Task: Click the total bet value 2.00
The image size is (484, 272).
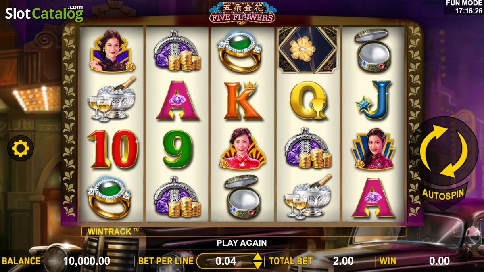Action: [x=343, y=261]
